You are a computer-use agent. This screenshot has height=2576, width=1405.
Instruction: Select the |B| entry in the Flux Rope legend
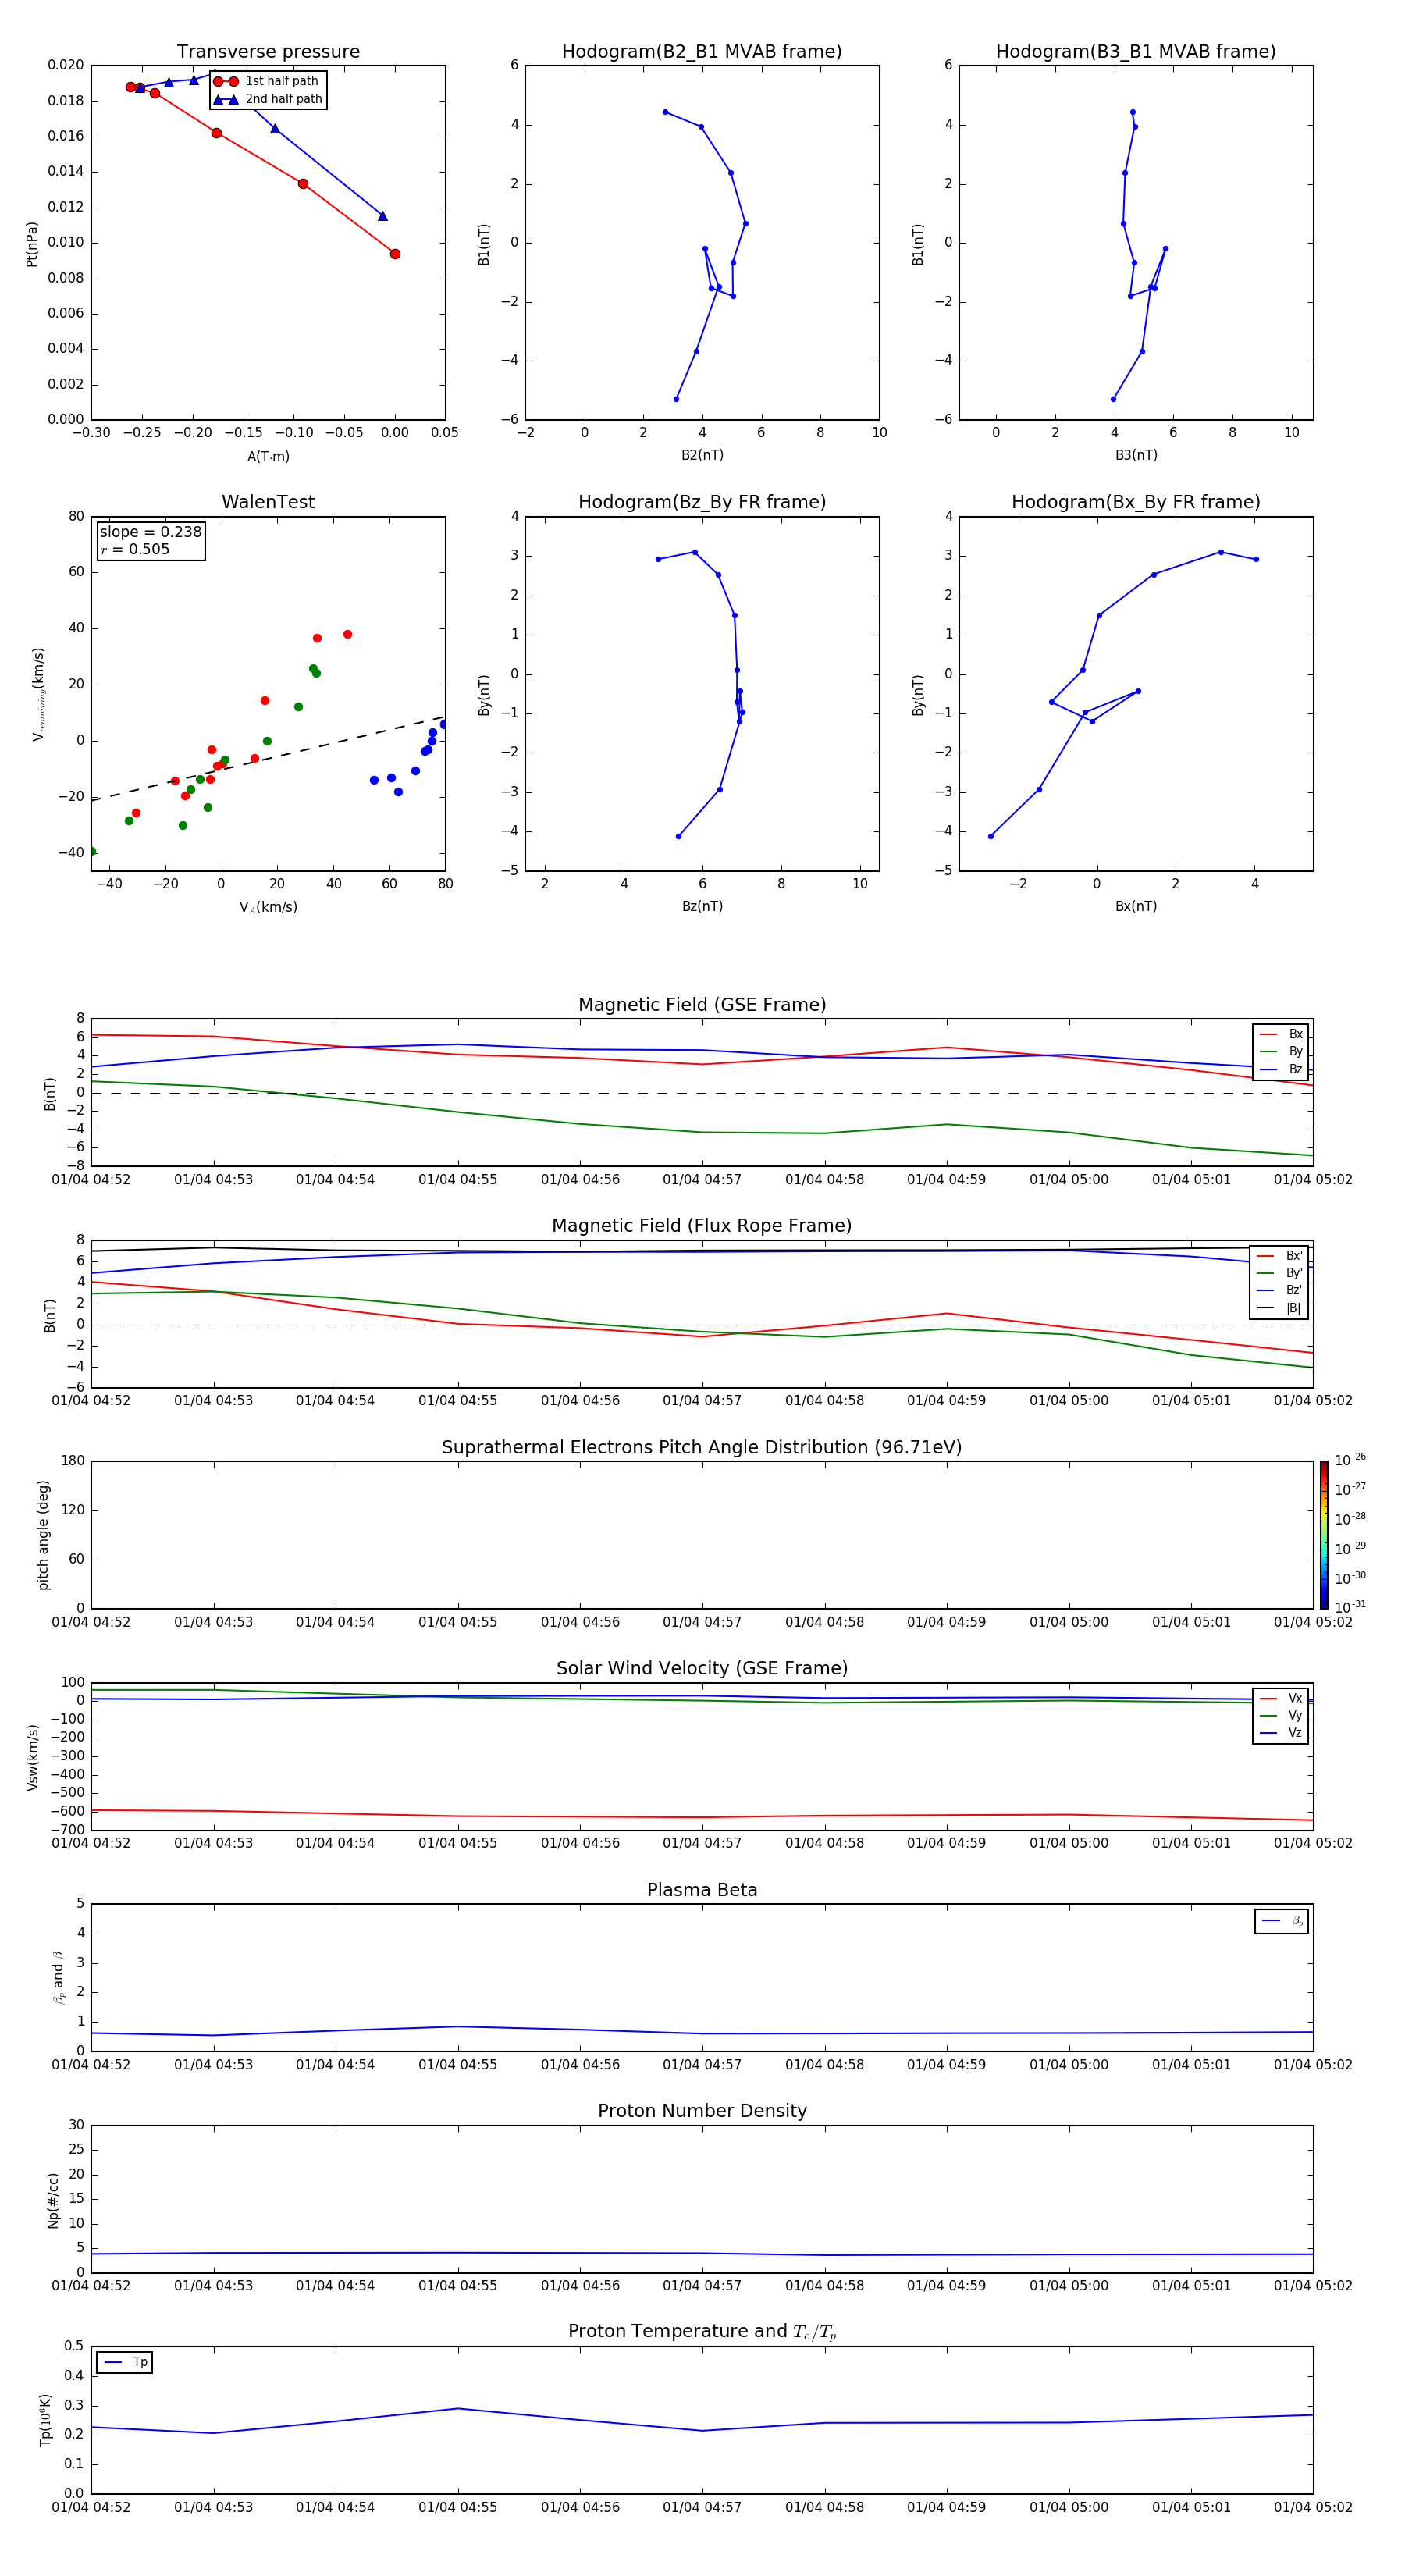[x=1280, y=1308]
